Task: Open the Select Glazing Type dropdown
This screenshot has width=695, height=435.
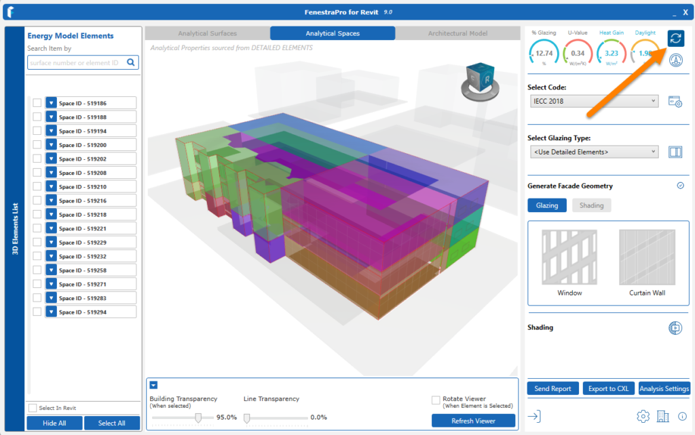Action: (594, 152)
